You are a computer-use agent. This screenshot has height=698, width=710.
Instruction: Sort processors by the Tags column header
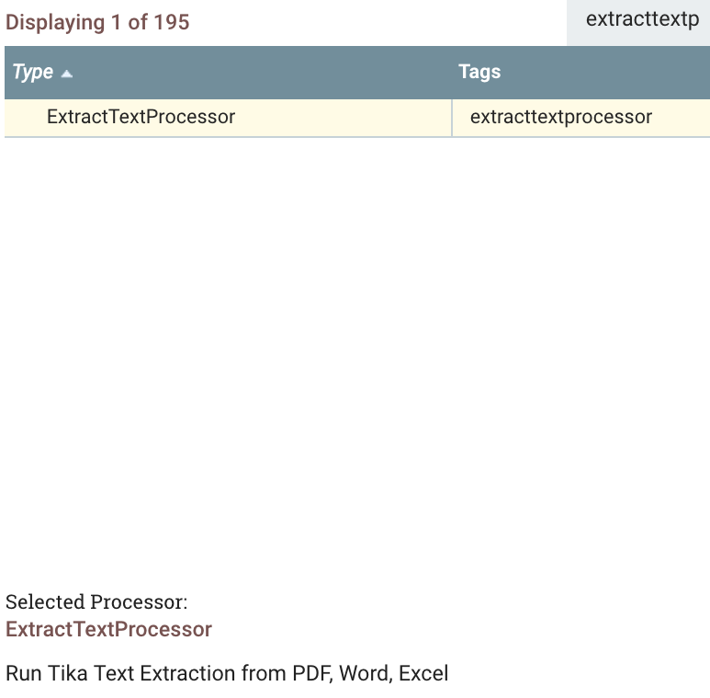(x=479, y=73)
